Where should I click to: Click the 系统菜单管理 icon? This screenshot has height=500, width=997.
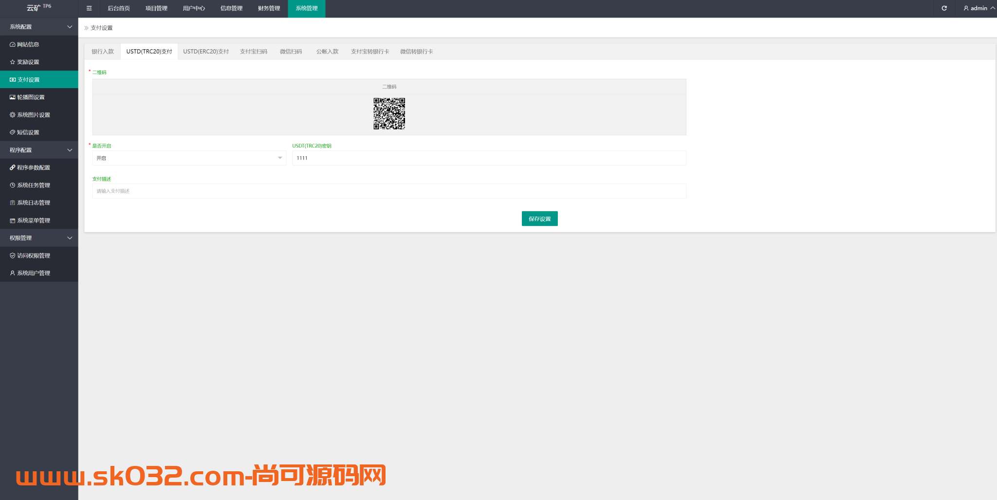13,221
